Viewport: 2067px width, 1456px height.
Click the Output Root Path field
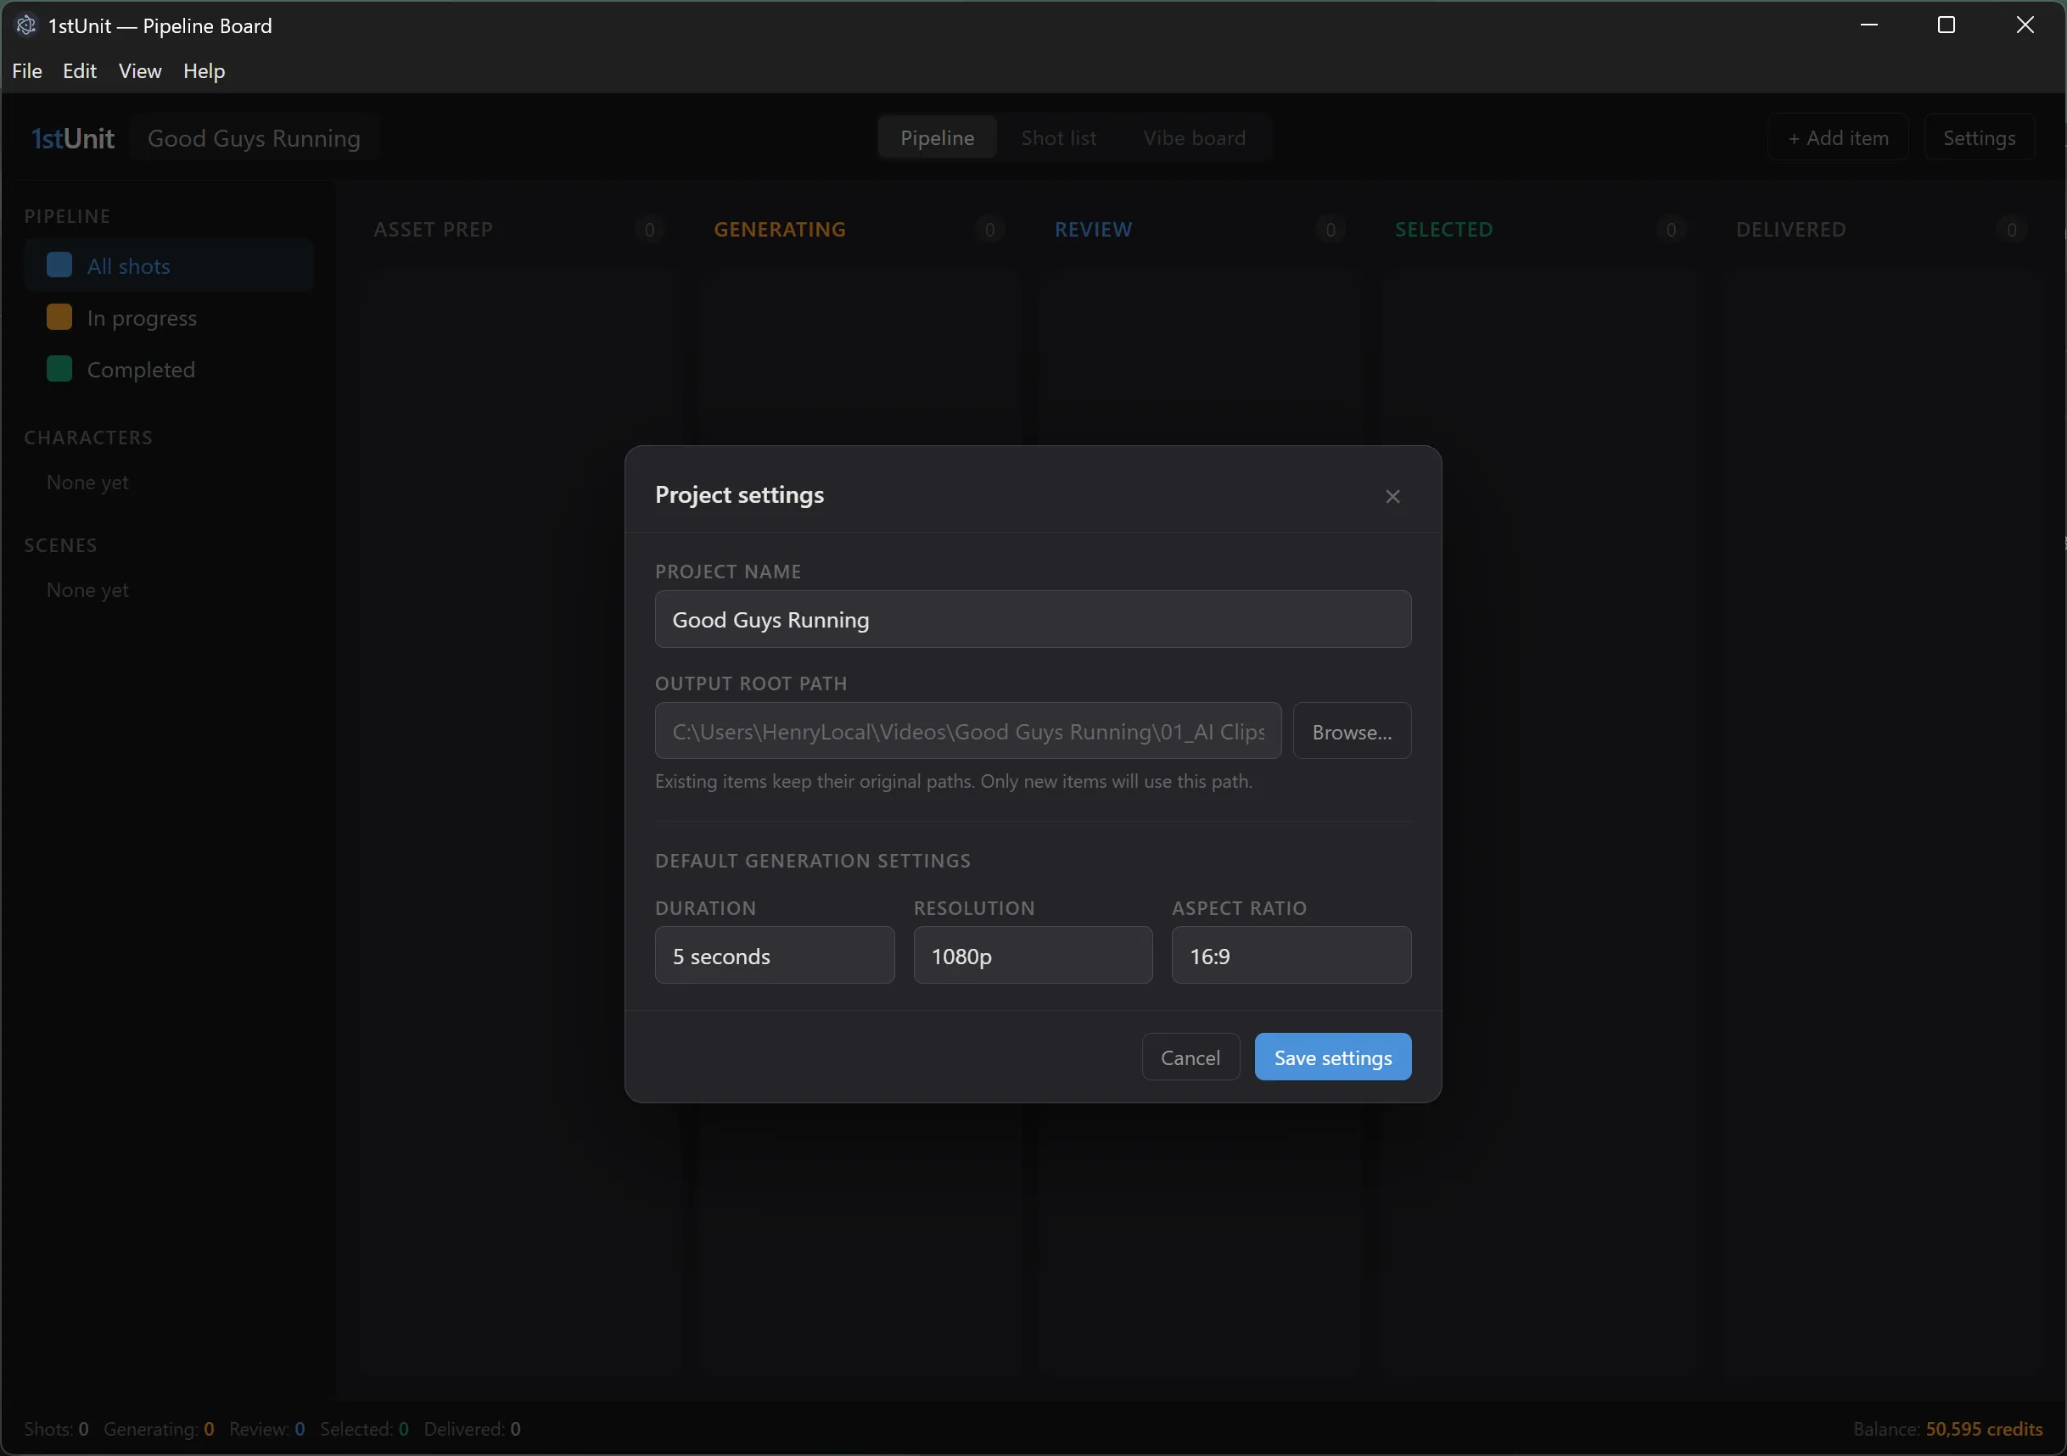[x=968, y=731]
